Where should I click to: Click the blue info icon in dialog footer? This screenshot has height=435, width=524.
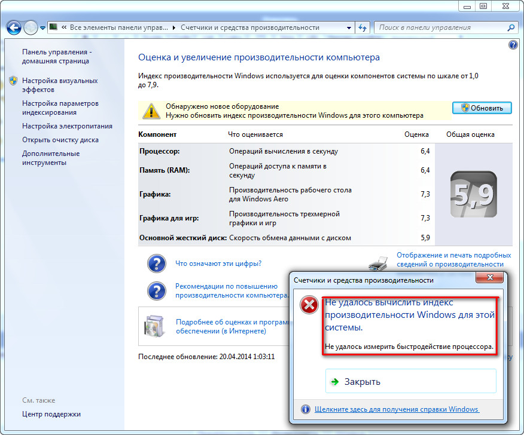tap(306, 409)
